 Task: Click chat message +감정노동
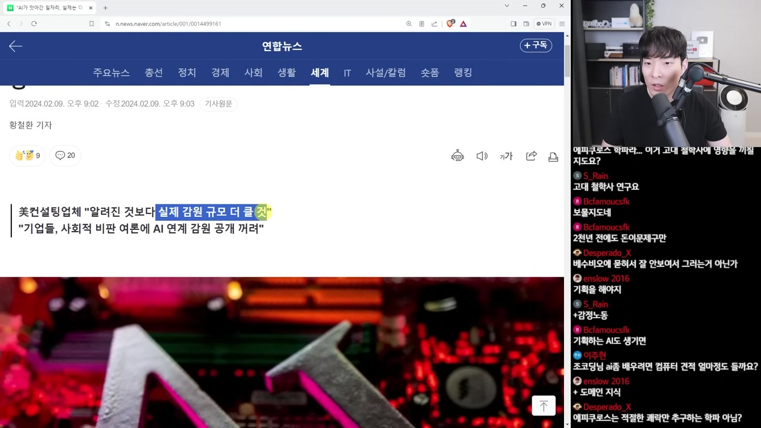tap(590, 315)
